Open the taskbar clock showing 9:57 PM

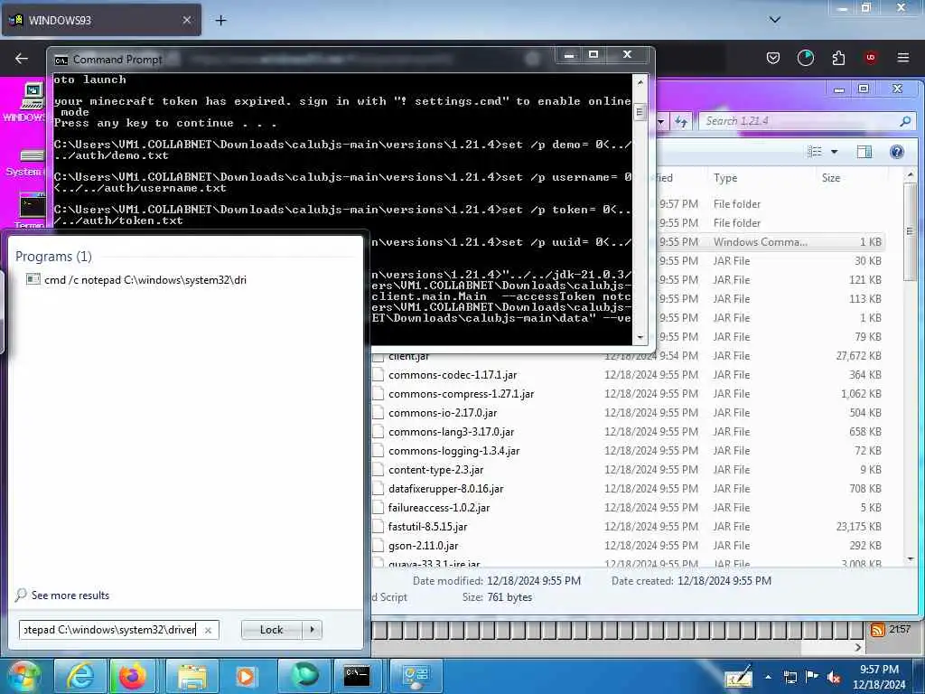pos(879,677)
